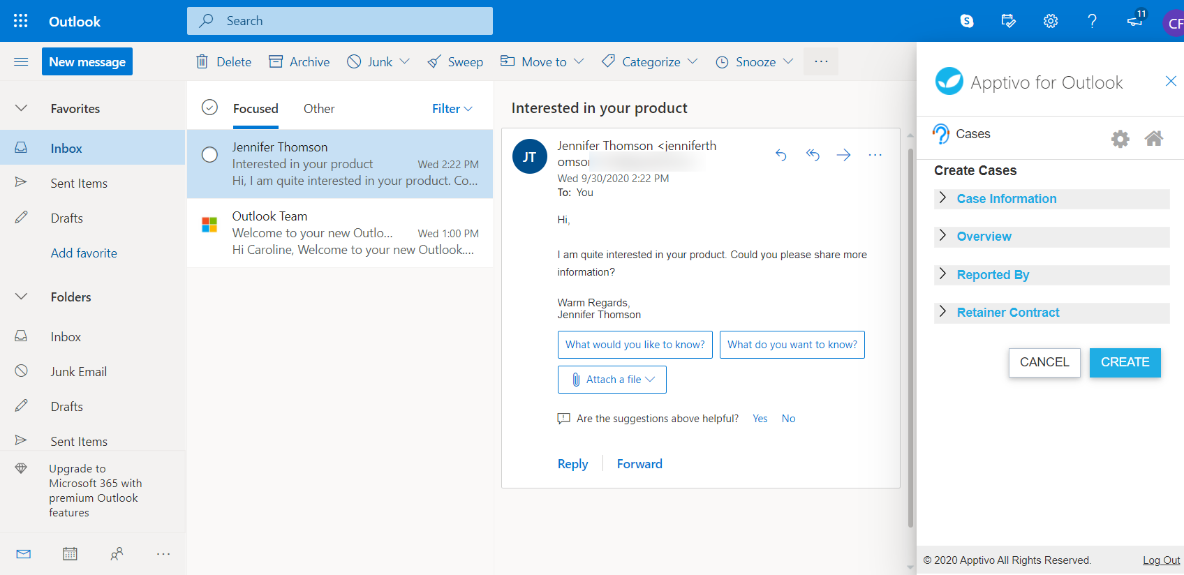
Task: Open Skype from the header
Action: [967, 21]
